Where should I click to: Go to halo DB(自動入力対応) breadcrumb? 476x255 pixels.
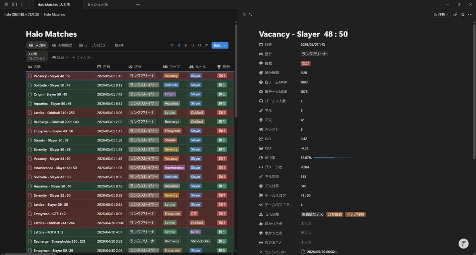[21, 14]
